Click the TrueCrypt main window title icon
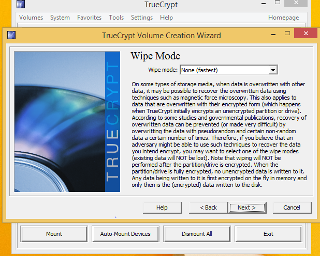 pos(21,4)
